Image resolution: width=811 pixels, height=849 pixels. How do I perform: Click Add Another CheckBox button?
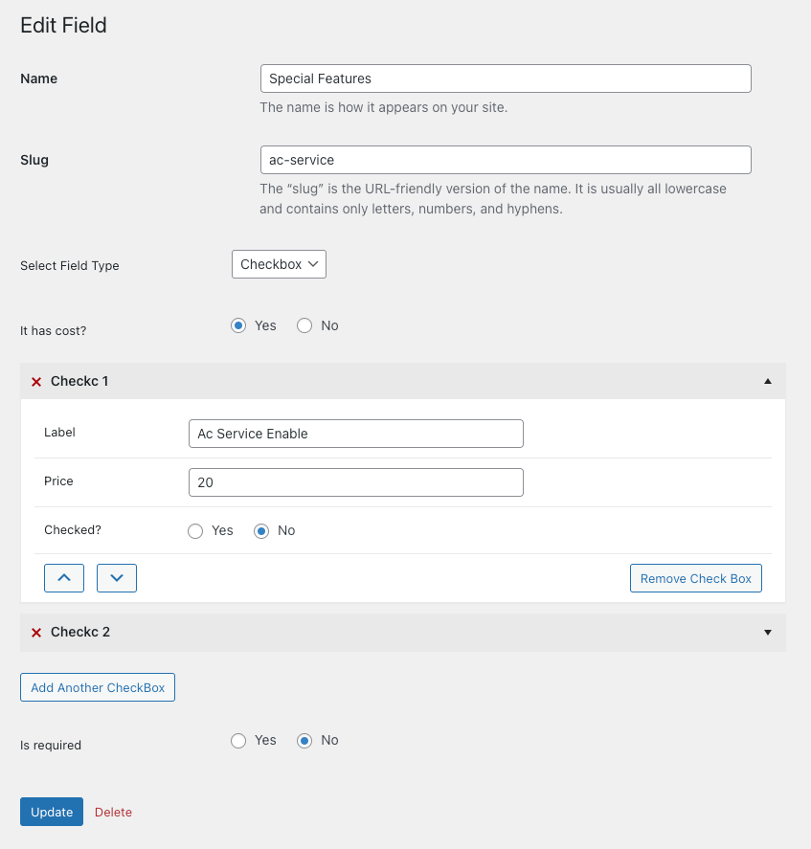click(98, 687)
